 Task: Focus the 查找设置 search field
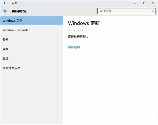124,11
